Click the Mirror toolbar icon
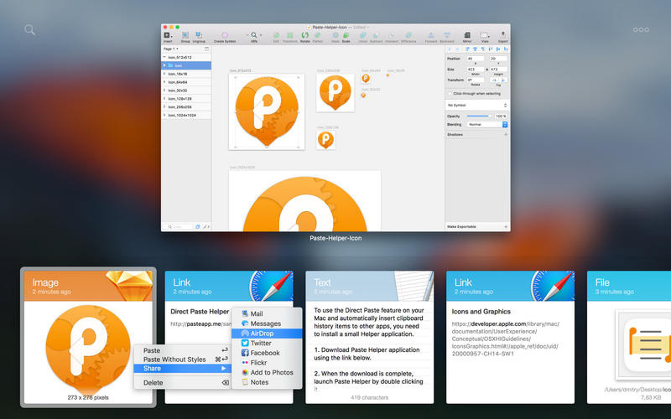This screenshot has height=419, width=671. click(467, 36)
